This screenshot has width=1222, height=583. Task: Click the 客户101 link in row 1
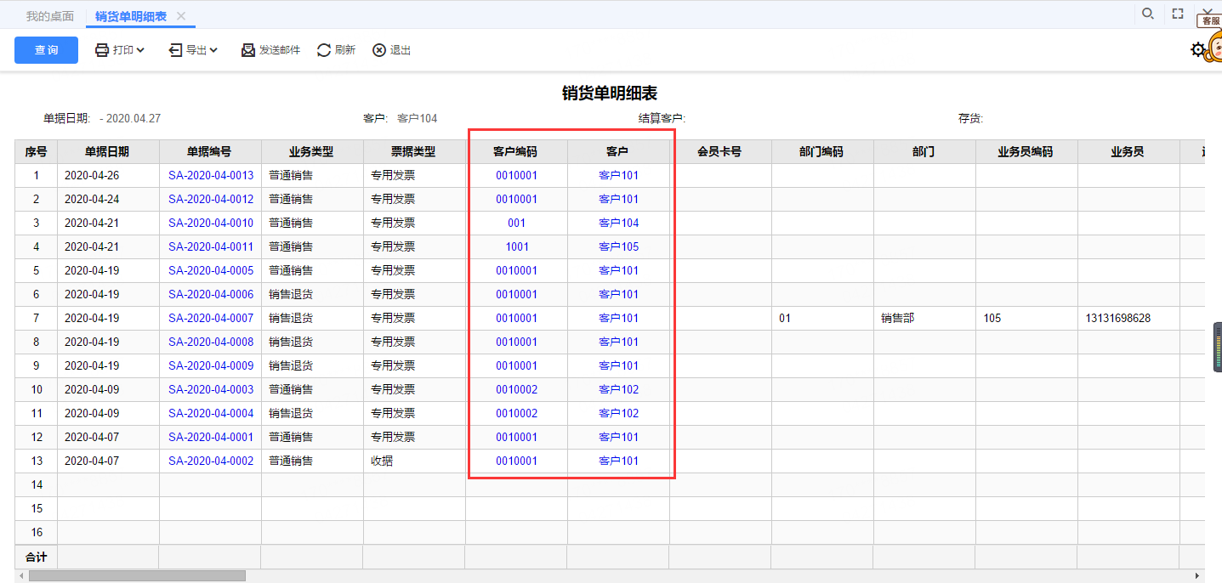pos(618,176)
